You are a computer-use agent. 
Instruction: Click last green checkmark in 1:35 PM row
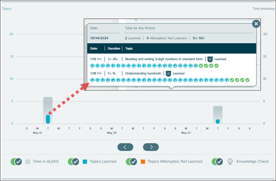coord(216,66)
